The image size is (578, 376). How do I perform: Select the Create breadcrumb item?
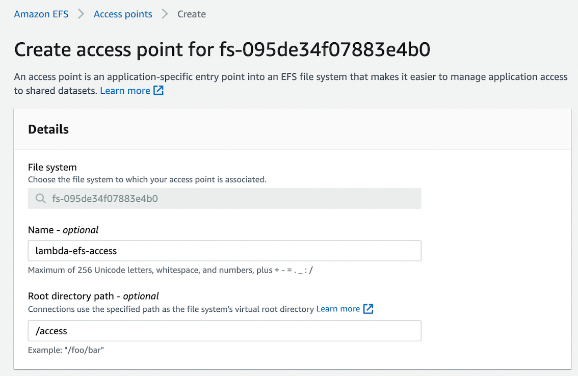[191, 14]
